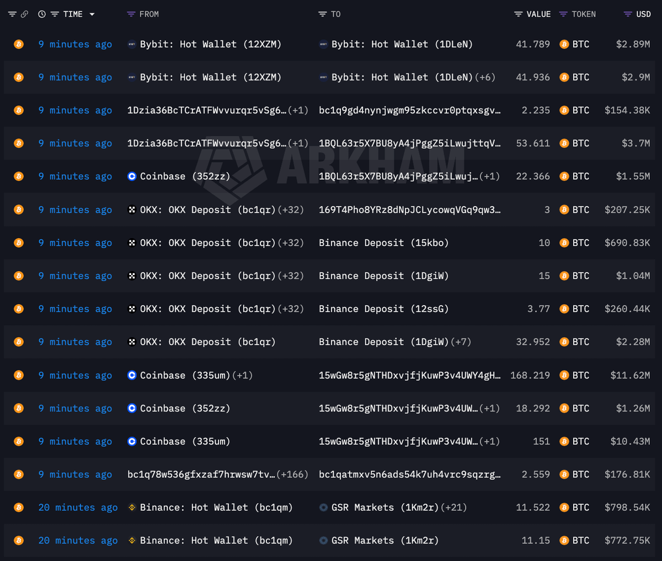Open recipient 1BQL63r5X7BU8yA4jPggZ5iLwujttqV… on 53.611 row
The image size is (662, 561).
coord(410,143)
